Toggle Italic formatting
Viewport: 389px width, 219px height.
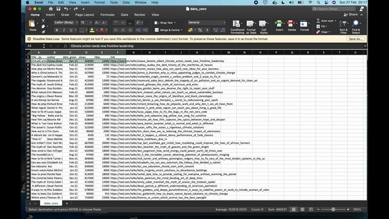pos(64,30)
